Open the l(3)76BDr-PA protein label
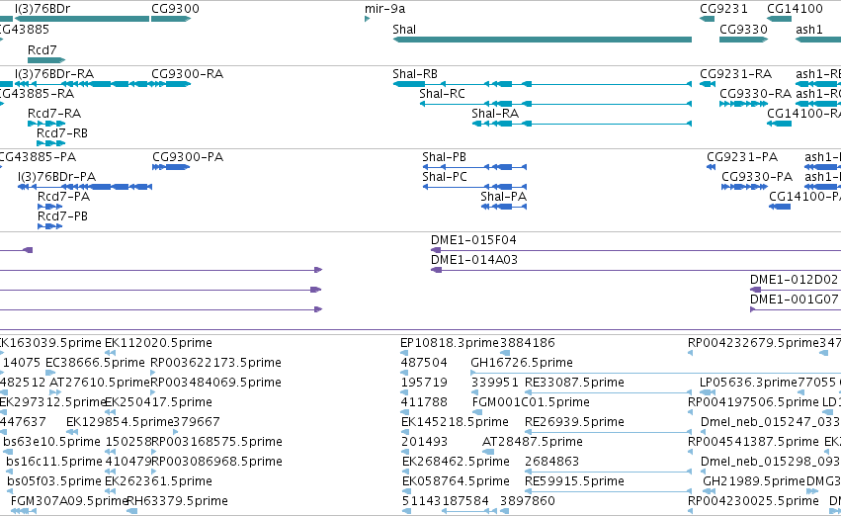 (56, 177)
